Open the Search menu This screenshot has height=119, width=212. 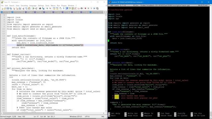[x=12, y=6]
